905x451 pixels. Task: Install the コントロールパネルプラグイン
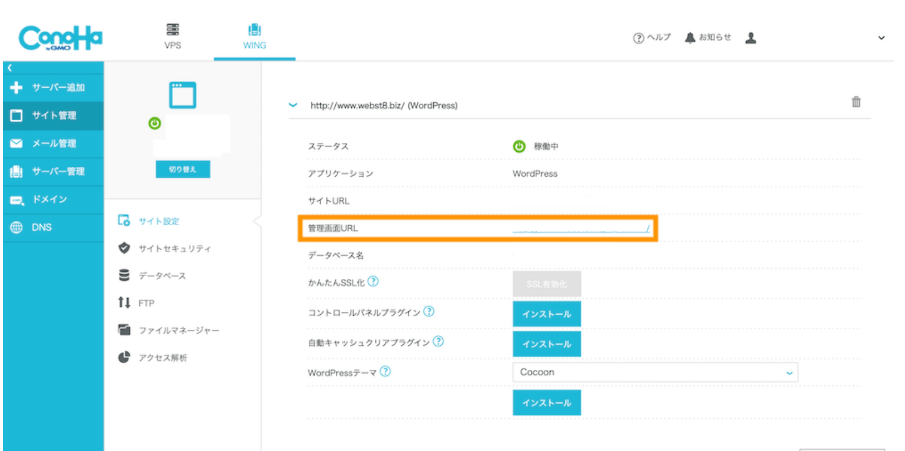coord(546,314)
